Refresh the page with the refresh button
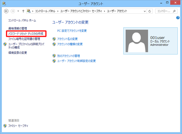 (150, 11)
